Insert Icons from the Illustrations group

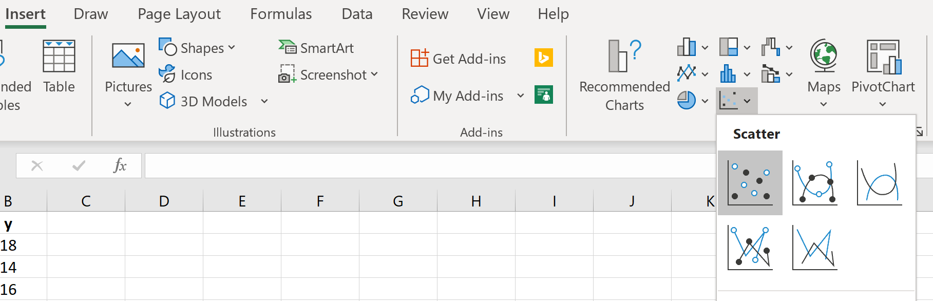point(185,74)
